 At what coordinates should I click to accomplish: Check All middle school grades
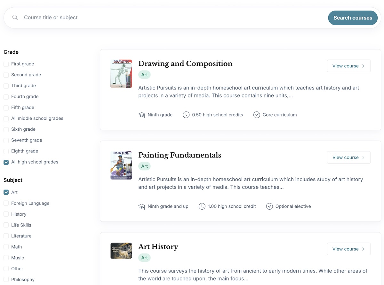6,118
